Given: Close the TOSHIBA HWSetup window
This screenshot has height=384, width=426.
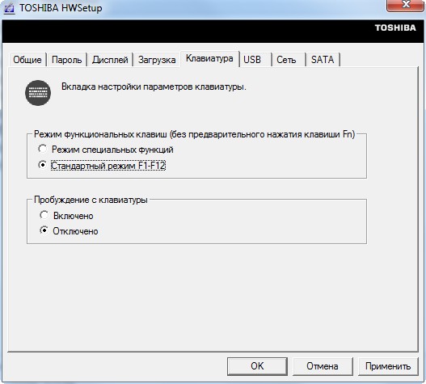Looking at the screenshot, I should (x=405, y=5).
